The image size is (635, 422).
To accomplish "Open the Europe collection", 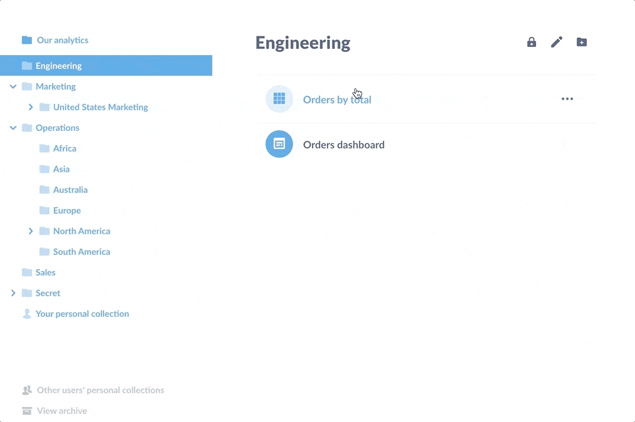I will click(x=67, y=210).
